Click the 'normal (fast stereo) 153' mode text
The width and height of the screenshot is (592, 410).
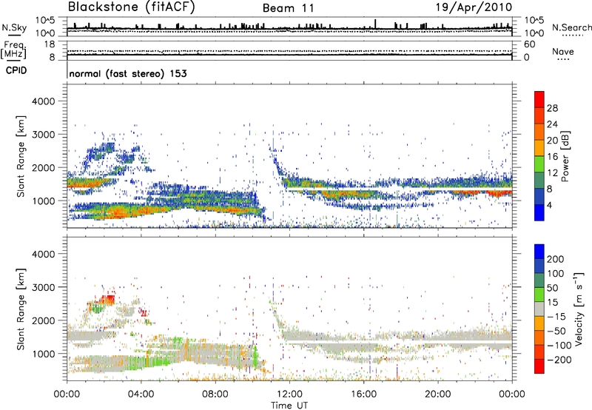tap(128, 73)
